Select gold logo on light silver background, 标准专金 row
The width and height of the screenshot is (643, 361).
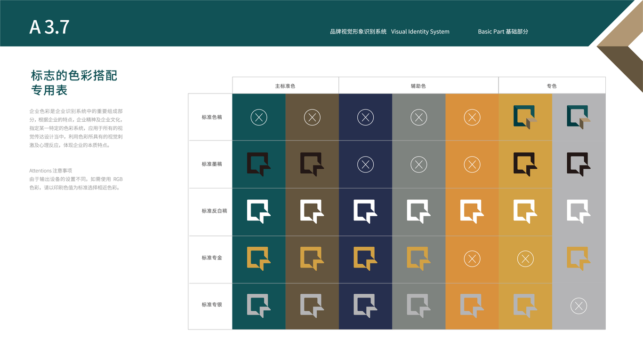pyautogui.click(x=579, y=258)
